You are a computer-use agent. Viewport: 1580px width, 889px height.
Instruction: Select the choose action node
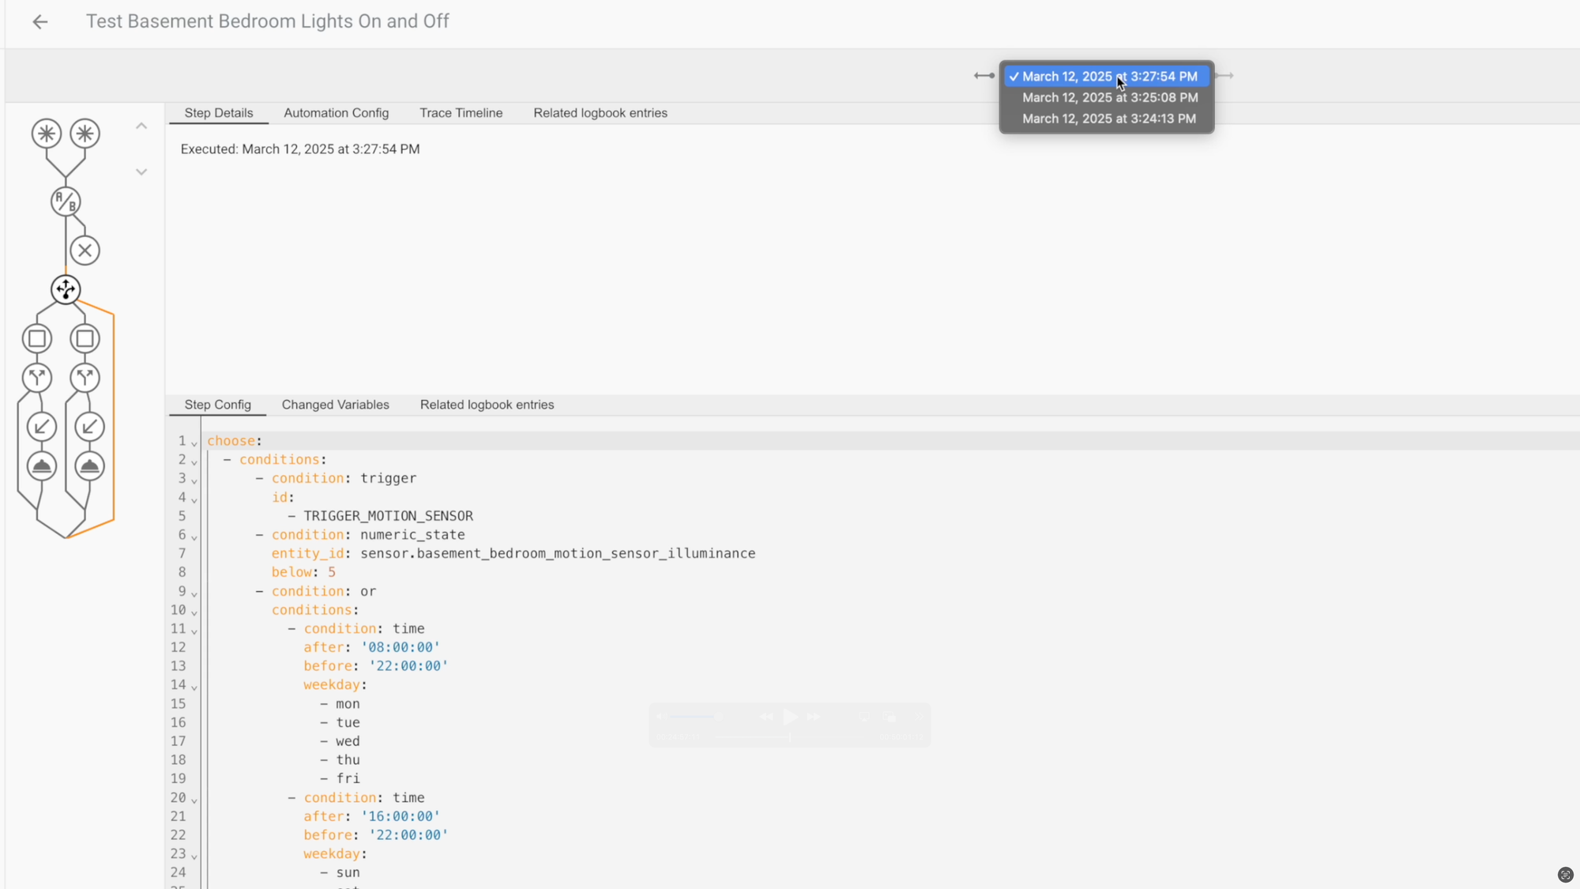click(x=66, y=289)
